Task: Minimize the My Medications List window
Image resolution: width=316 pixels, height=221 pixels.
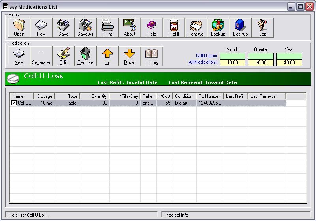Action: 291,7
